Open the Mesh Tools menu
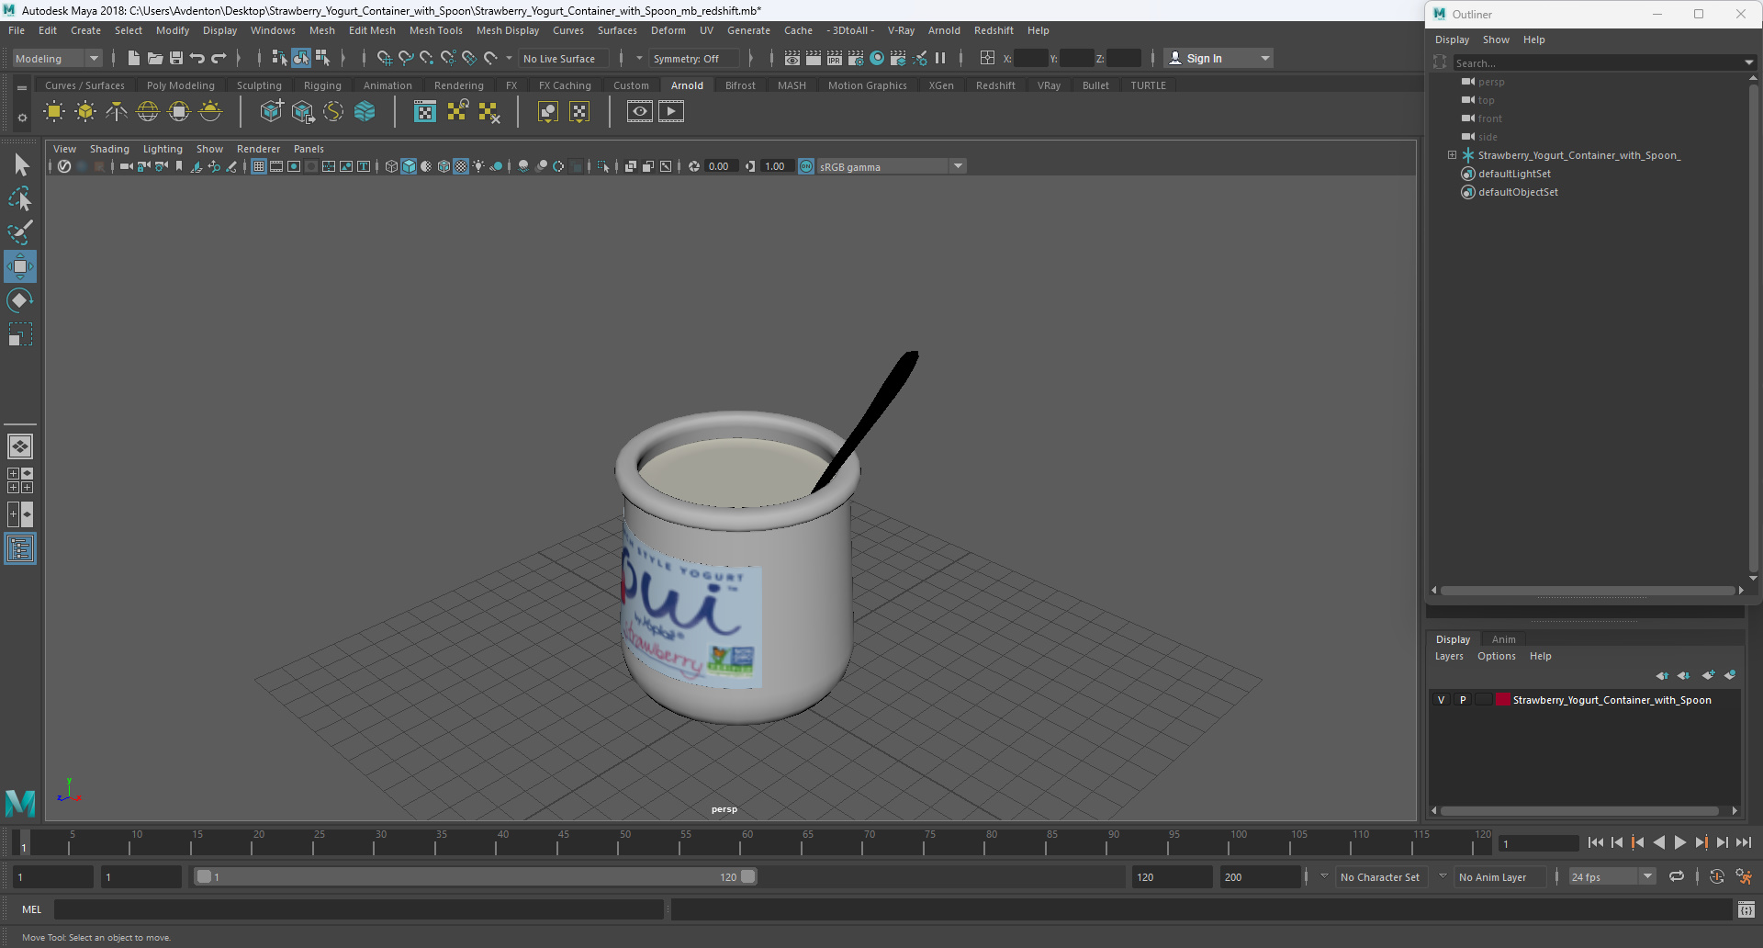The width and height of the screenshot is (1763, 948). [435, 30]
